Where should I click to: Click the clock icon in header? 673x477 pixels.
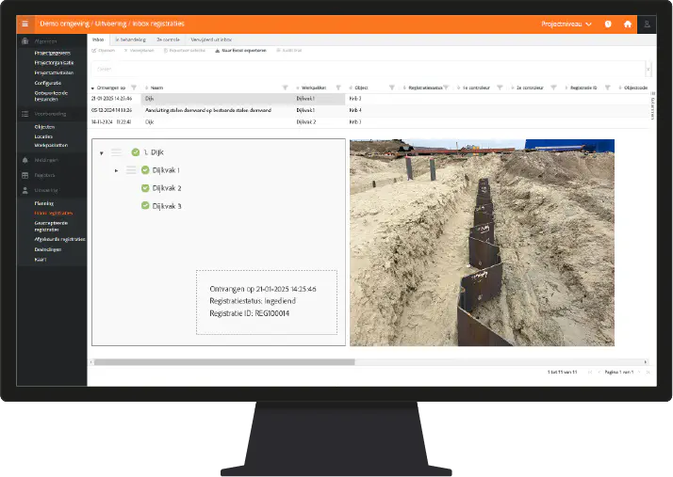(x=608, y=24)
